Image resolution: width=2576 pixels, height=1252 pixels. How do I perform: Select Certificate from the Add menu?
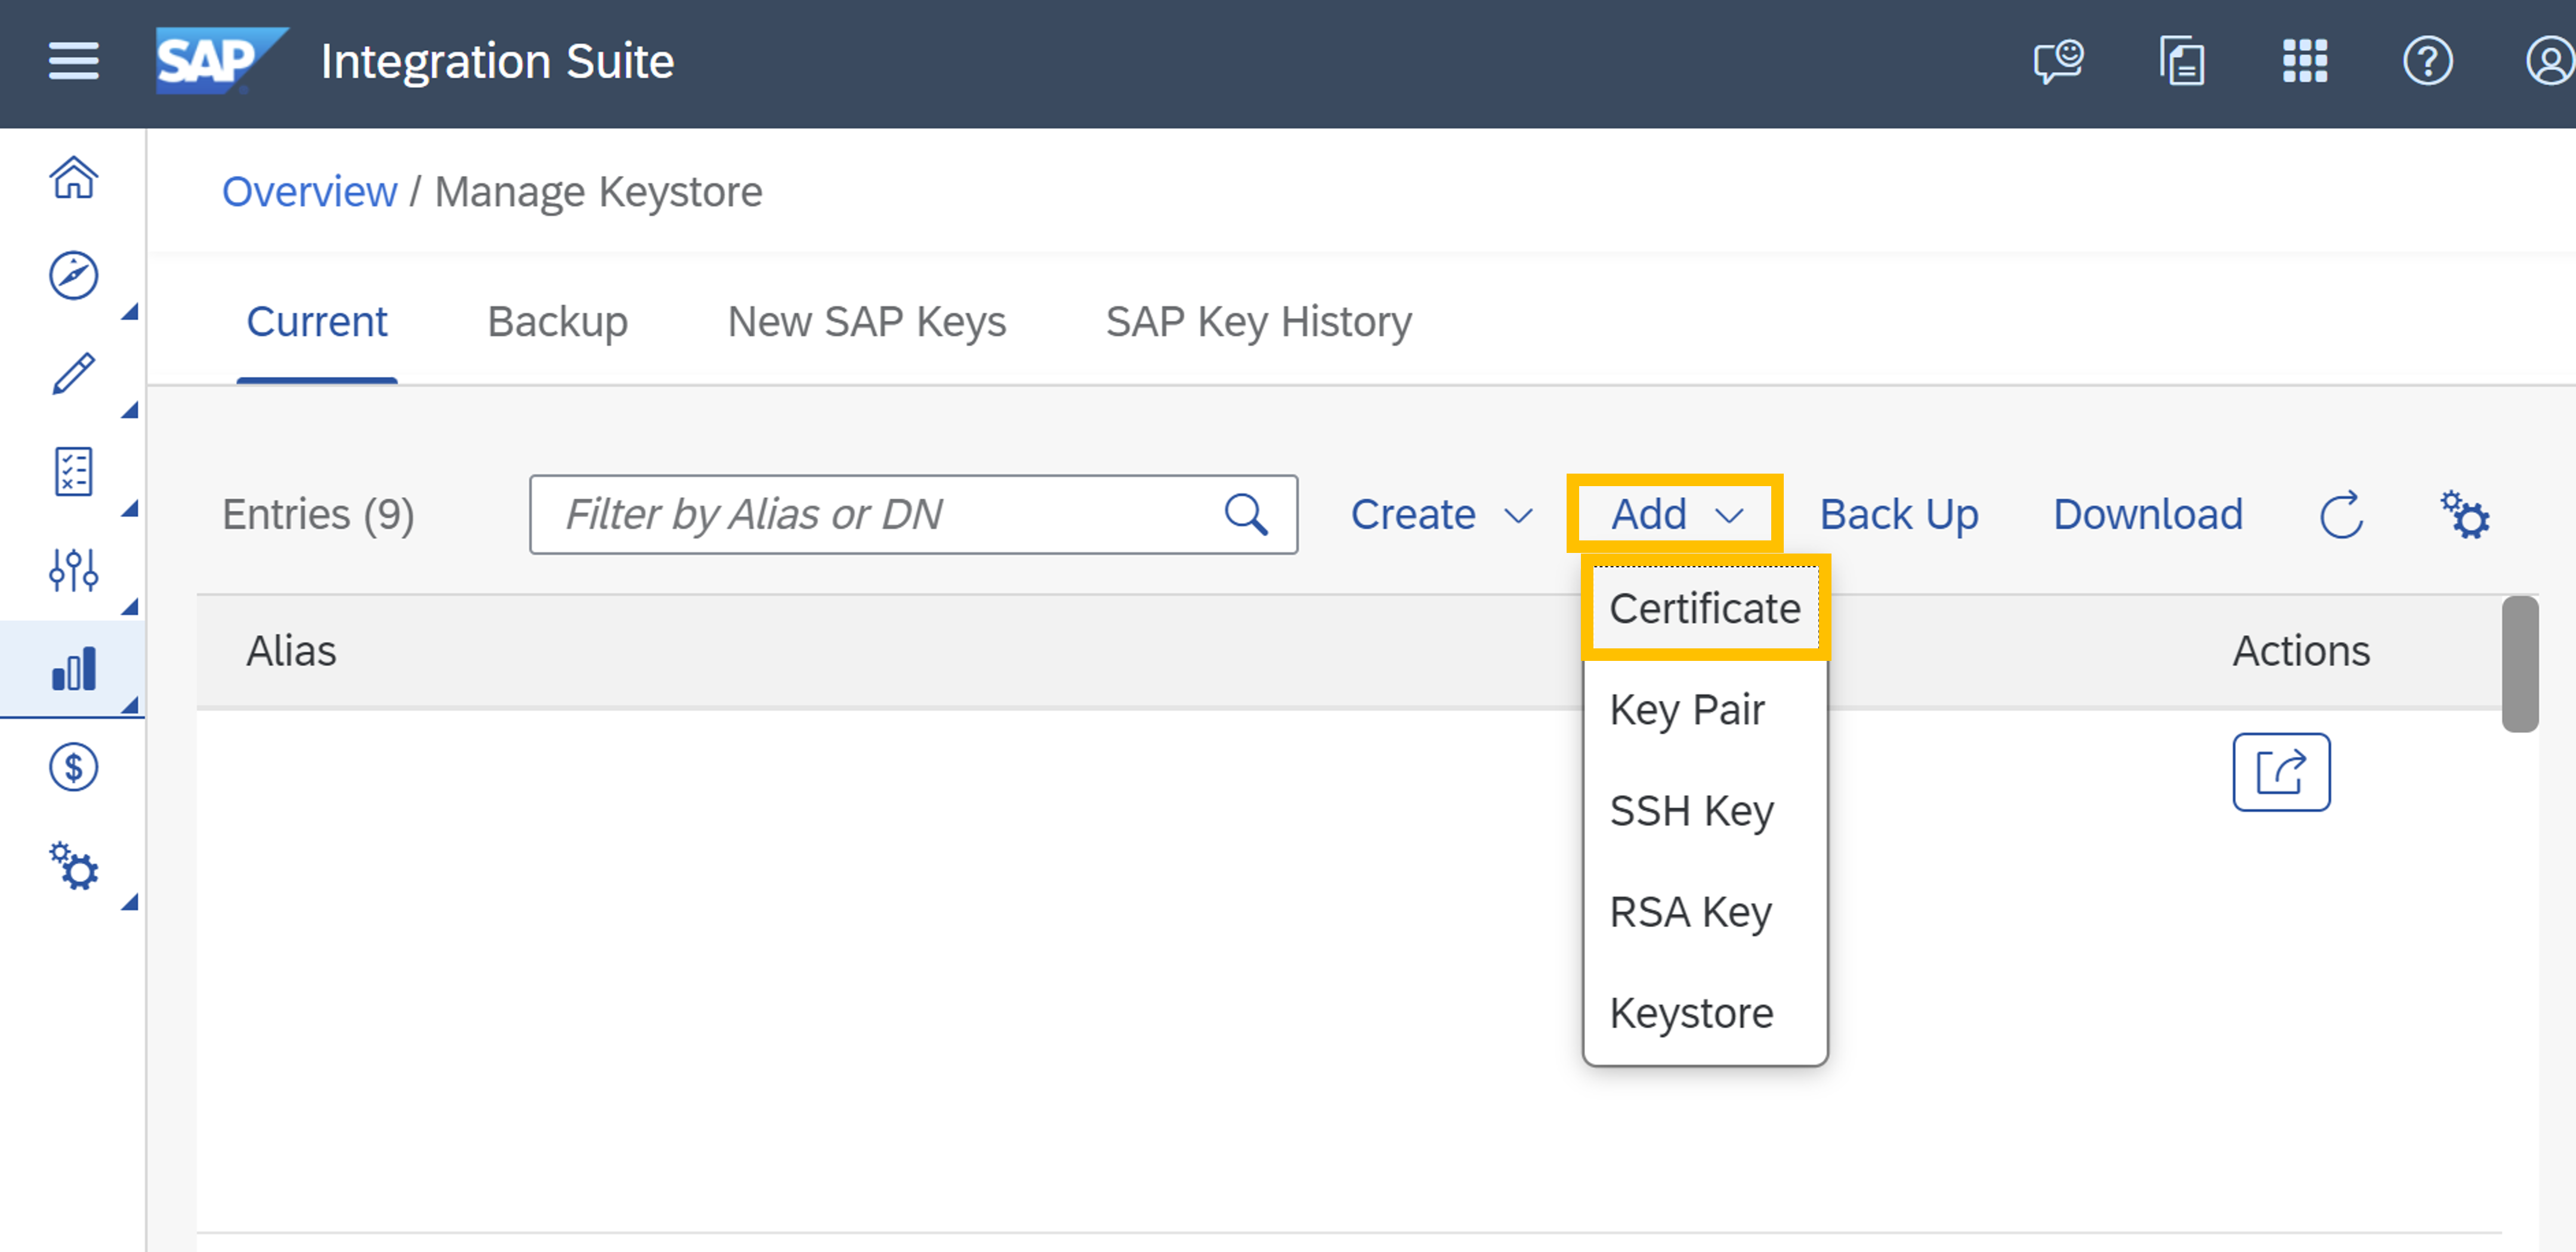point(1705,607)
